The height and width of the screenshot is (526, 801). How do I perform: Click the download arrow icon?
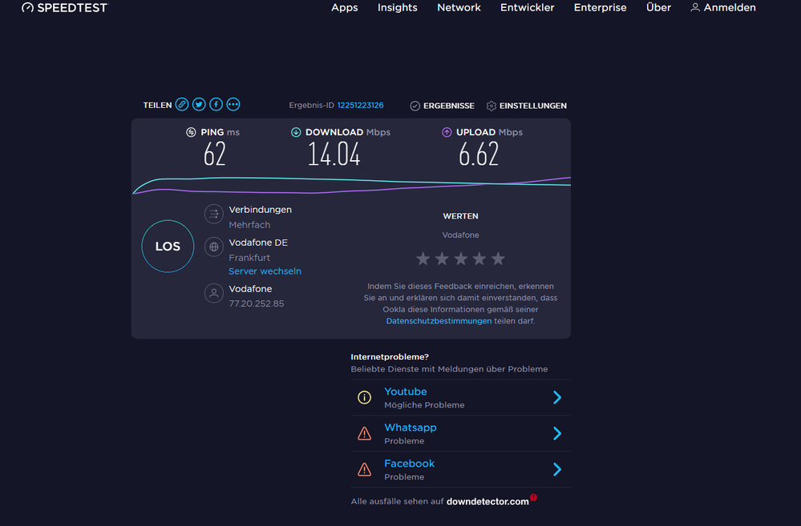(296, 132)
